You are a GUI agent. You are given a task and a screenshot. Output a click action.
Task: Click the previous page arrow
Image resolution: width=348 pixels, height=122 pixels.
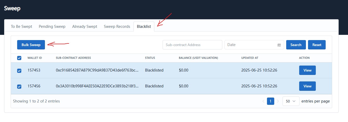(x=263, y=101)
